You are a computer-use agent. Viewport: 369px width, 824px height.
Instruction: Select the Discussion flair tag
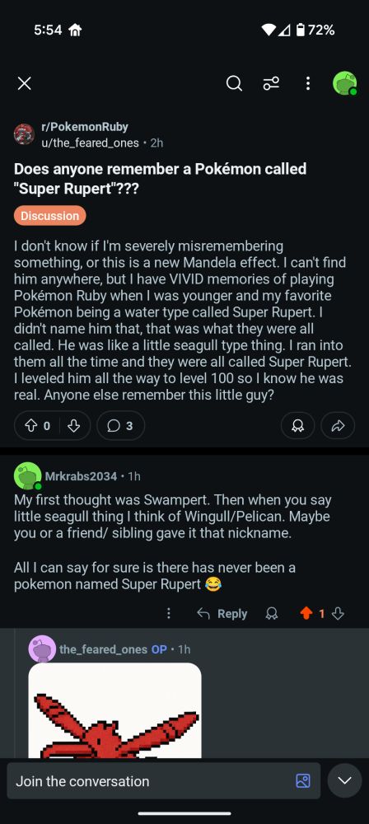(x=50, y=215)
